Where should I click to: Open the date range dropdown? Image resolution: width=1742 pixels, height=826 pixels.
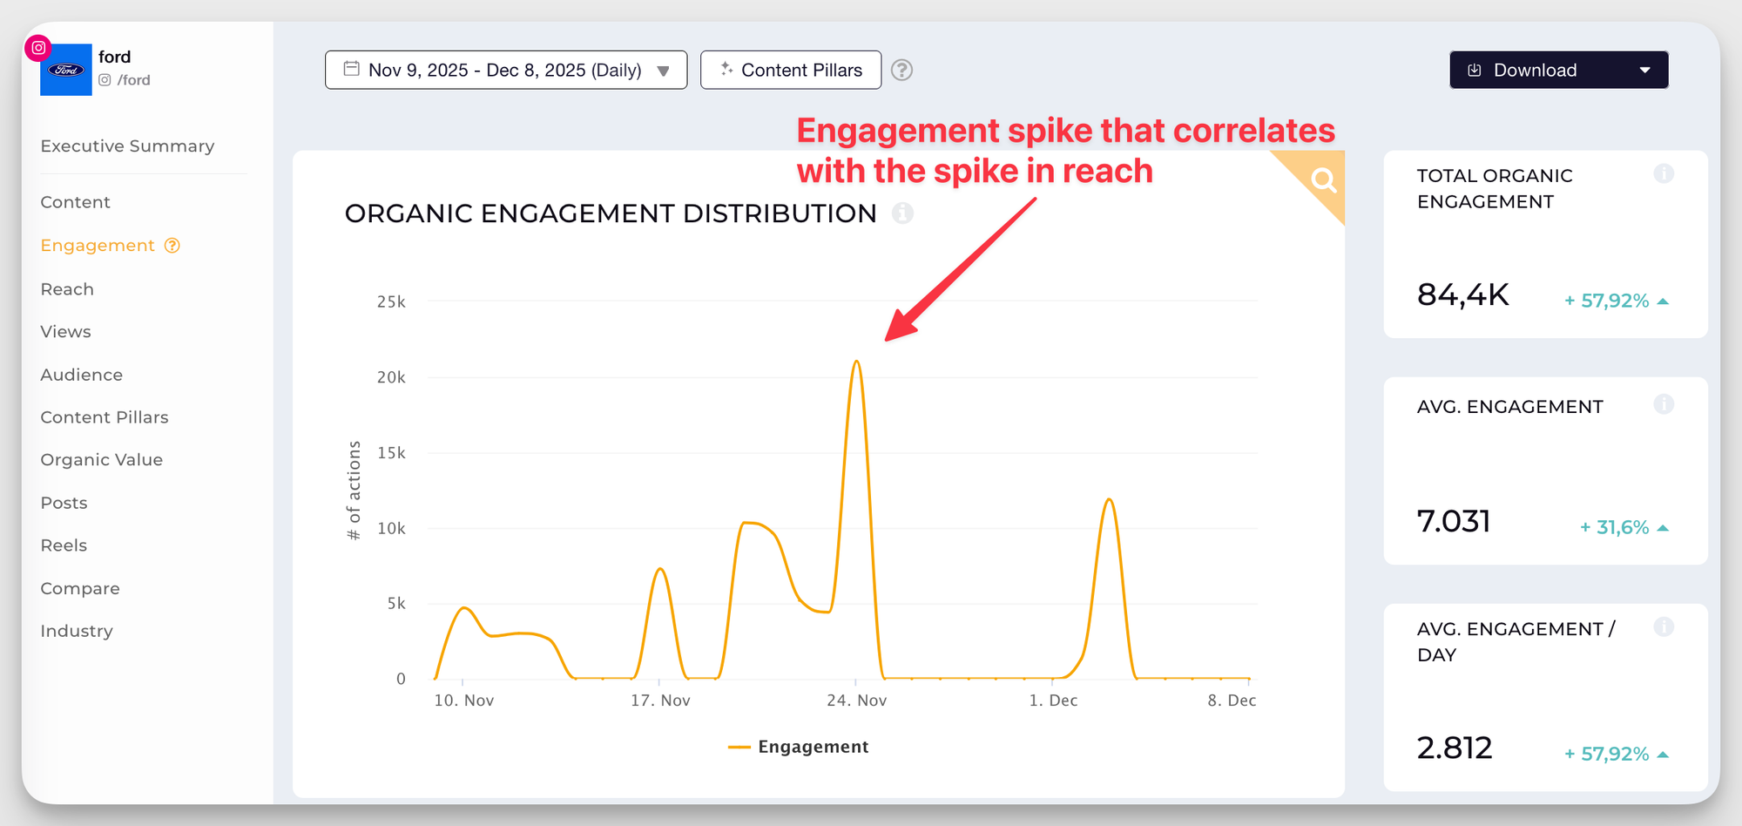506,70
